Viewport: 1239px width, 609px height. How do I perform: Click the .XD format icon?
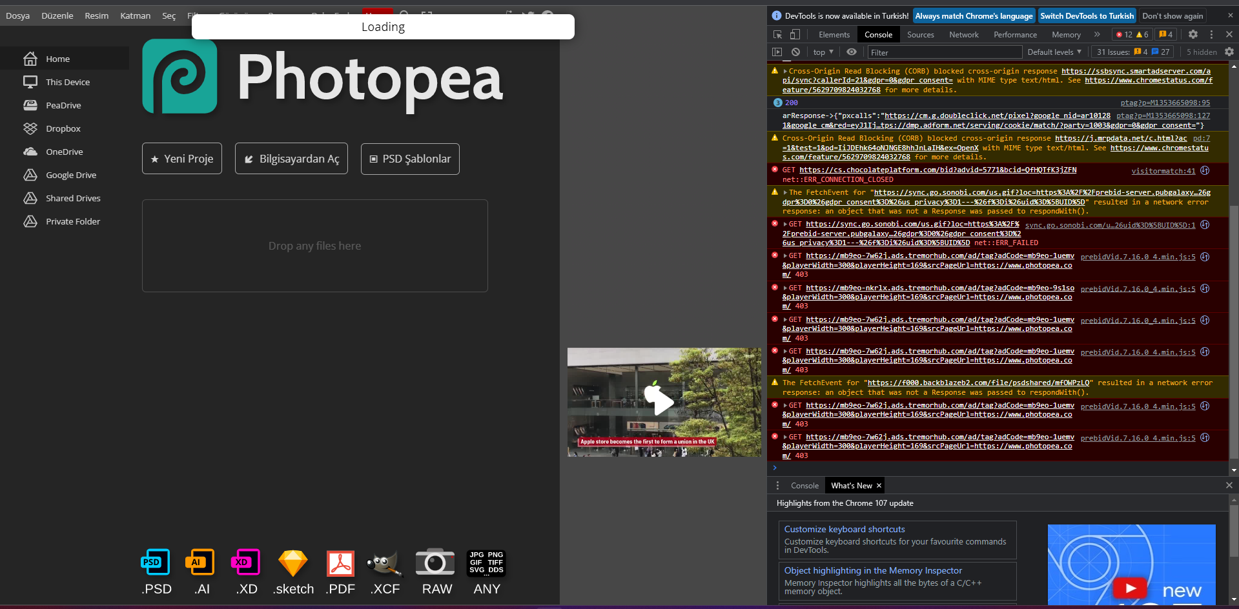point(245,563)
